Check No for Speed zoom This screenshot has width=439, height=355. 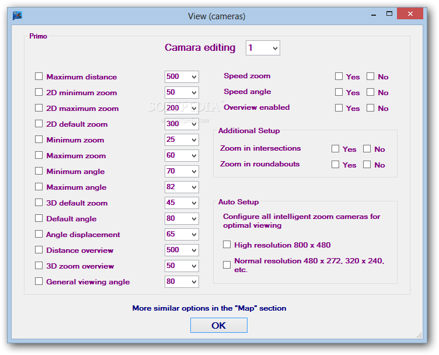point(370,76)
